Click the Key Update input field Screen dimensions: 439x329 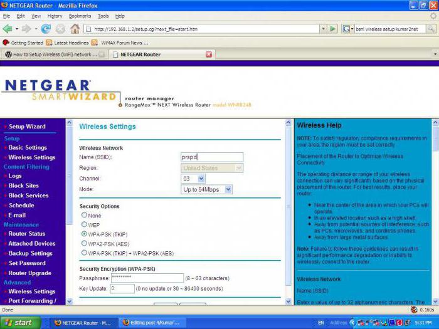122,288
